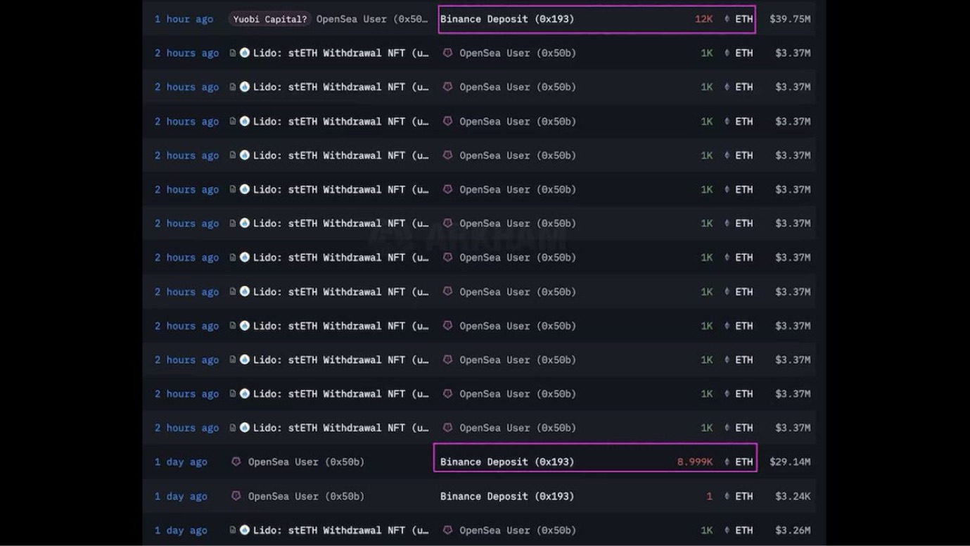Image resolution: width=970 pixels, height=546 pixels.
Task: Click the $29.14M transaction value
Action: point(789,462)
